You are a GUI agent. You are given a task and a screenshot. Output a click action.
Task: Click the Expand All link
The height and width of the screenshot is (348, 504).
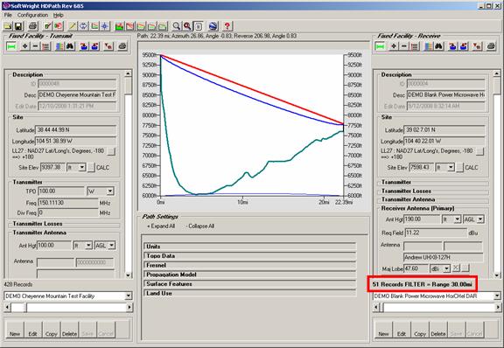pyautogui.click(x=161, y=226)
